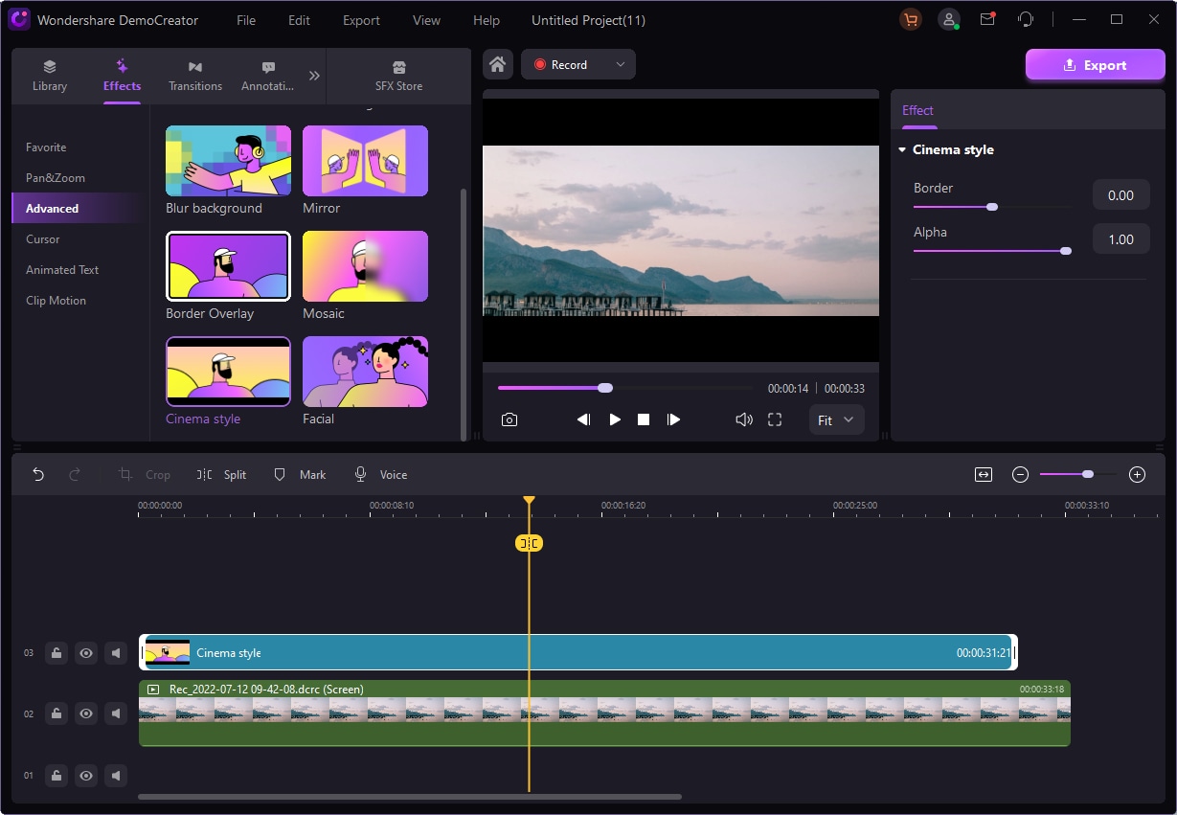This screenshot has height=815, width=1177.
Task: Open the user account profile icon
Action: coord(948,20)
